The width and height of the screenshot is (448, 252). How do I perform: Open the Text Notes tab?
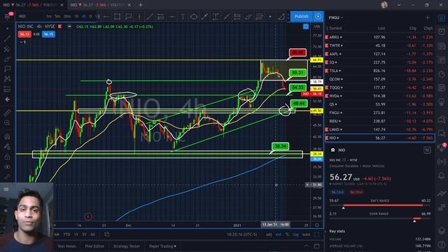[x=66, y=246]
